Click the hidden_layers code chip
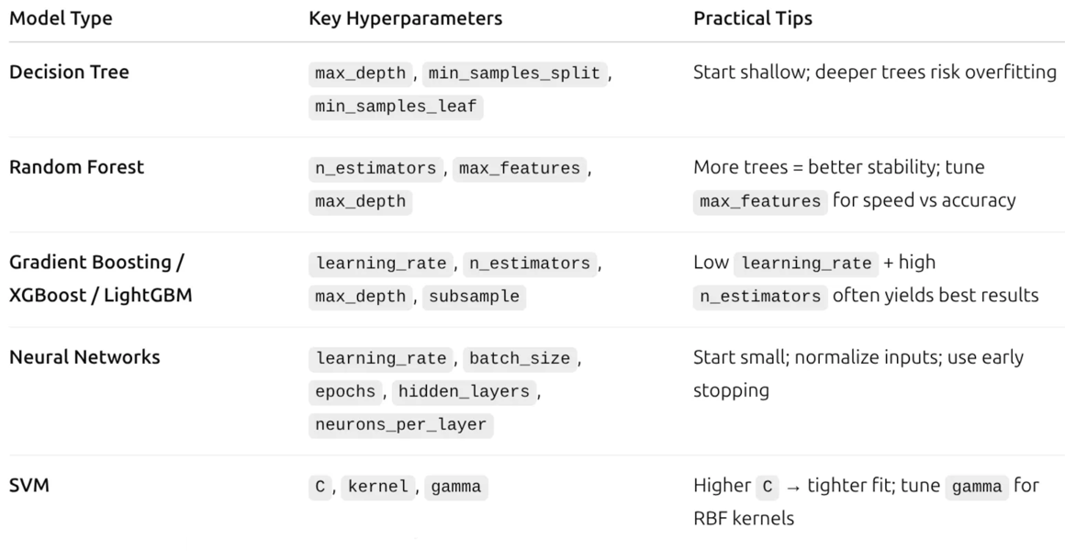 (464, 391)
